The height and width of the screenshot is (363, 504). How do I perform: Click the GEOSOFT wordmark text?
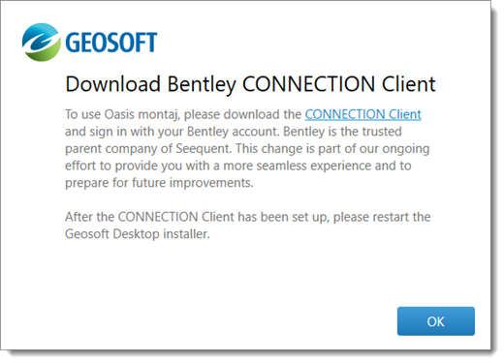coord(111,43)
